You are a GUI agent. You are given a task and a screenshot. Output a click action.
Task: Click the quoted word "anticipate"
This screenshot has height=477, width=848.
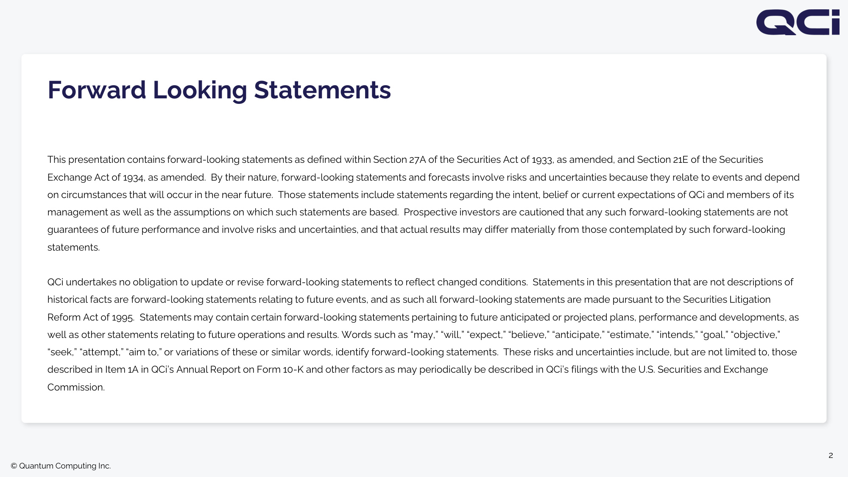click(578, 335)
